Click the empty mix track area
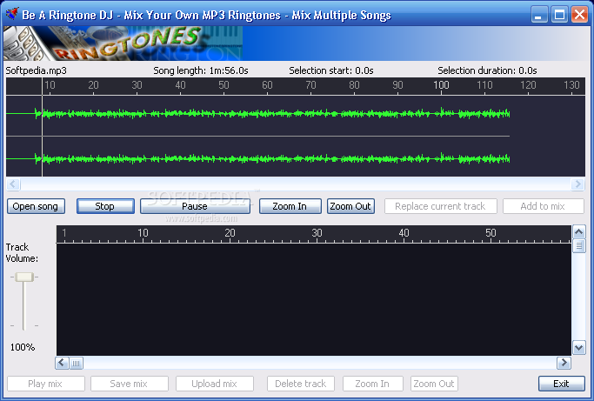This screenshot has height=401, width=594. 314,299
